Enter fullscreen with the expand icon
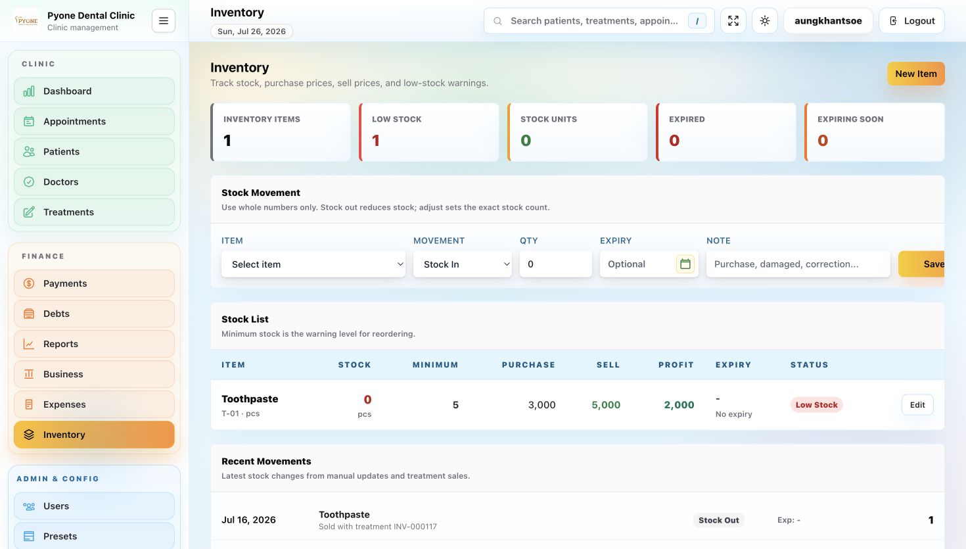 (x=733, y=21)
